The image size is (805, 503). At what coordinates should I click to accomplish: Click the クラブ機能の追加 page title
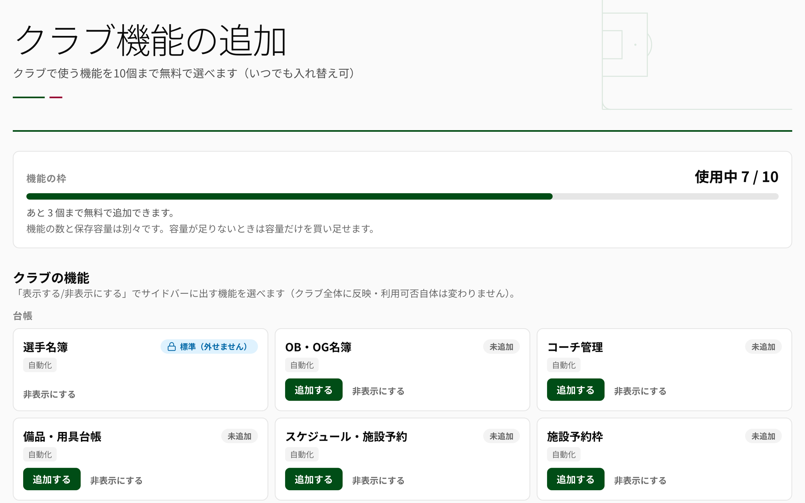pos(151,40)
